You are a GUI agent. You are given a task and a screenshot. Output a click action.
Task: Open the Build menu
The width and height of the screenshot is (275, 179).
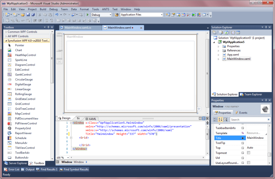point(43,9)
